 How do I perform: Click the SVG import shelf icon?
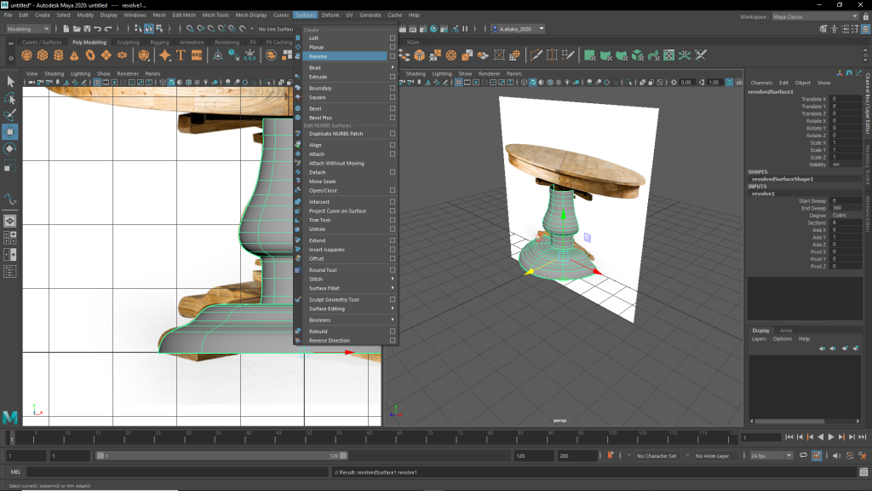point(197,55)
